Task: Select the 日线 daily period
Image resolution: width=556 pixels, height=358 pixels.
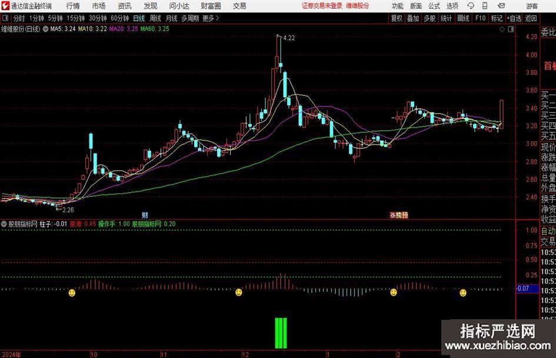Action: 139,18
